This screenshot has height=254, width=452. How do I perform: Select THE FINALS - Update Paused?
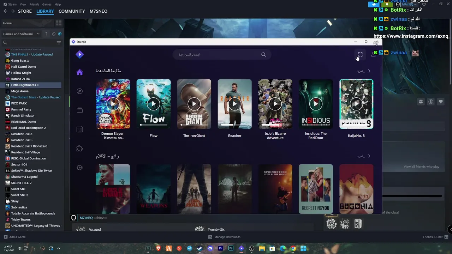click(x=31, y=54)
